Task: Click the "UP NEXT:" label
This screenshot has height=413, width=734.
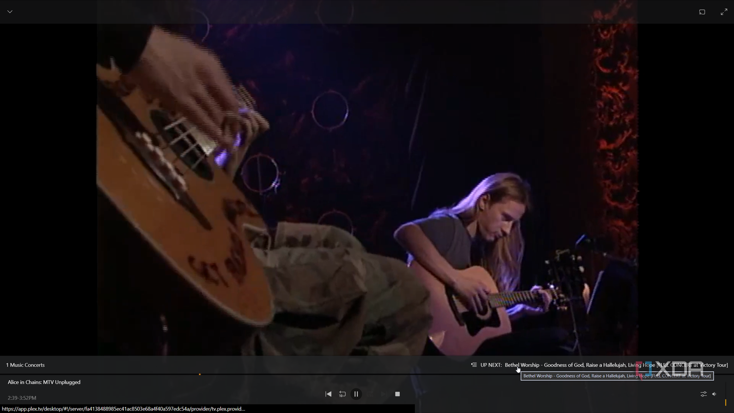Action: tap(491, 365)
